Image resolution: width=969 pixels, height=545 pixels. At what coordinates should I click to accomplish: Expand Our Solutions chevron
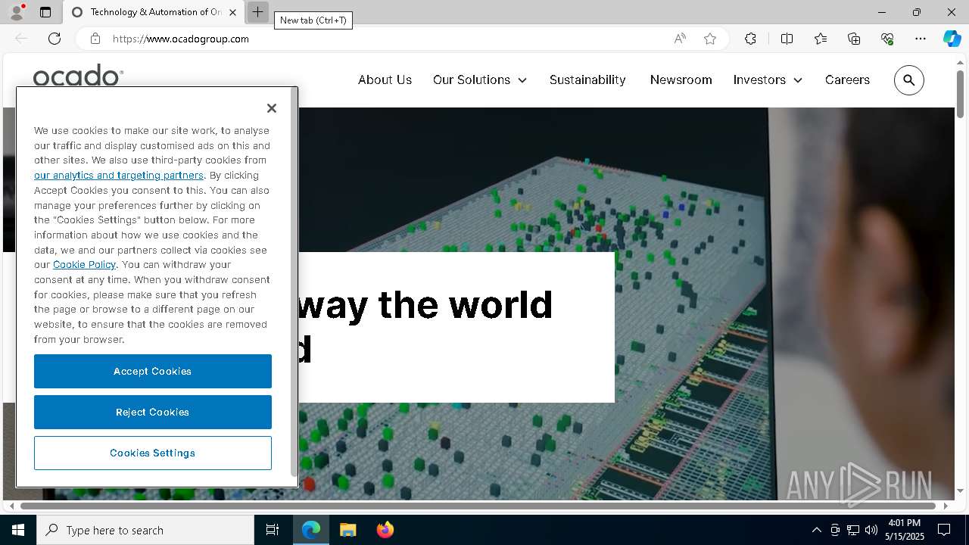(x=522, y=80)
